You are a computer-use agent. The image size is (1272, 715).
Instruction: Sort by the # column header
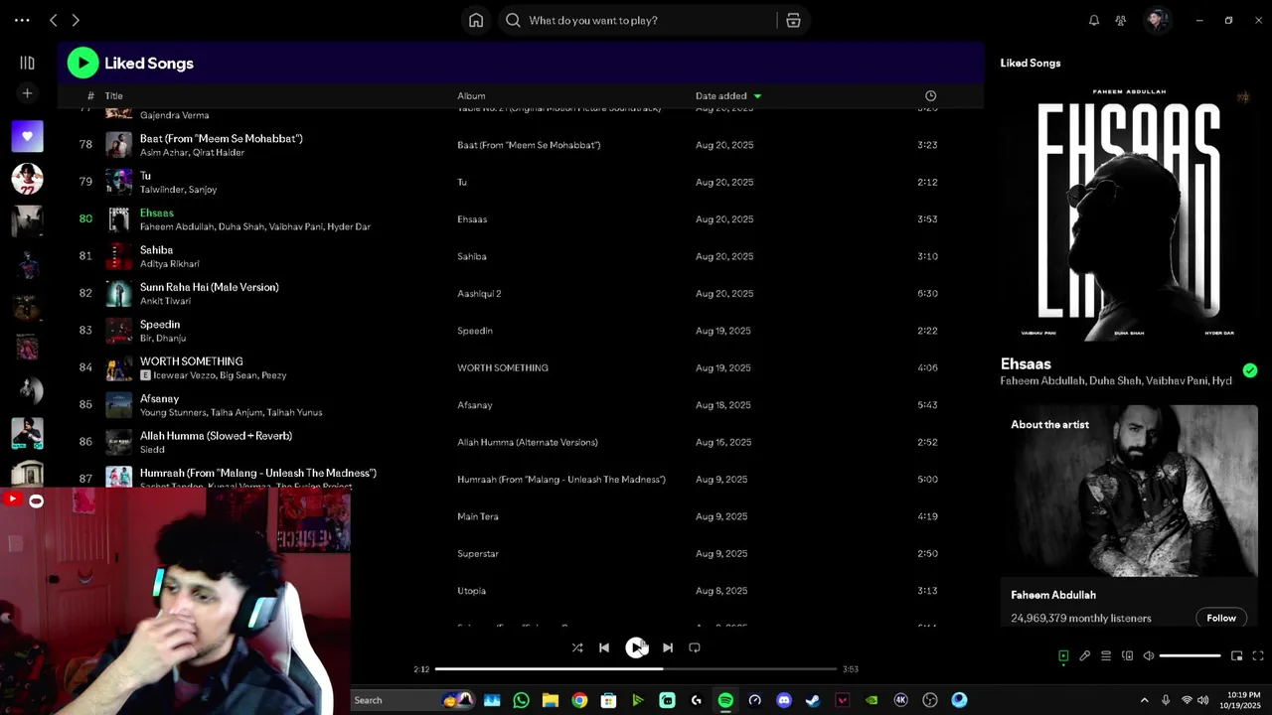coord(90,96)
